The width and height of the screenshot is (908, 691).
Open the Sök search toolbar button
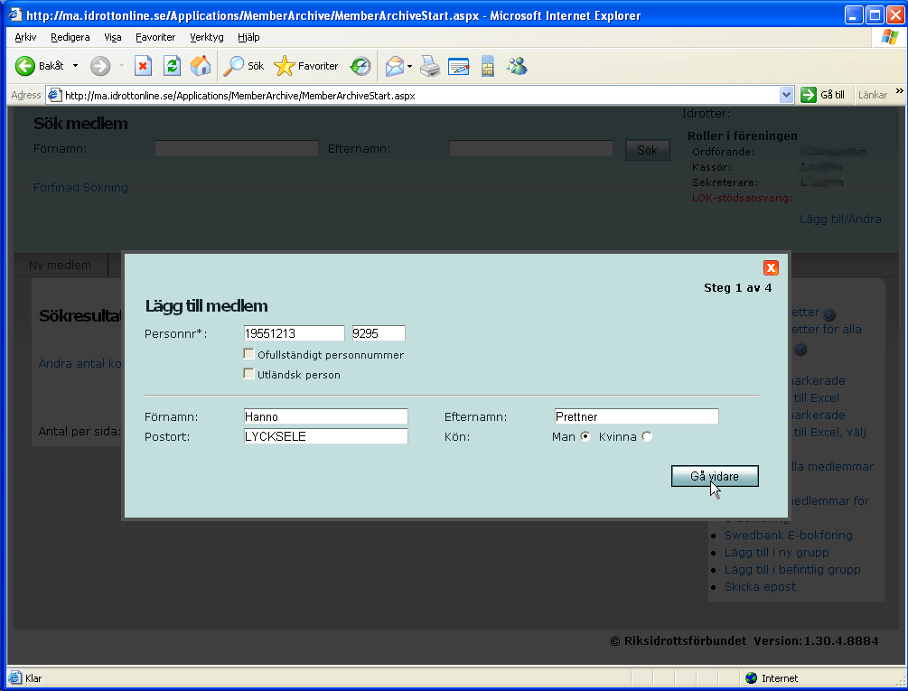[x=244, y=66]
